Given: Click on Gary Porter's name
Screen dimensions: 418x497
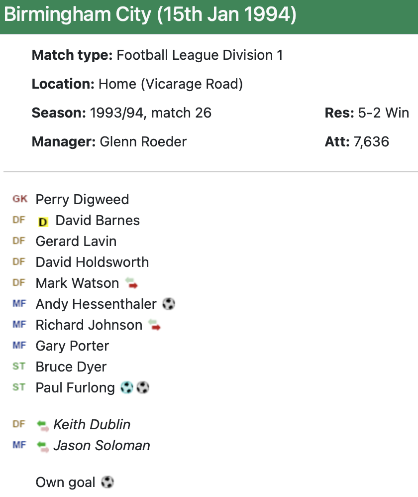Looking at the screenshot, I should 72,346.
